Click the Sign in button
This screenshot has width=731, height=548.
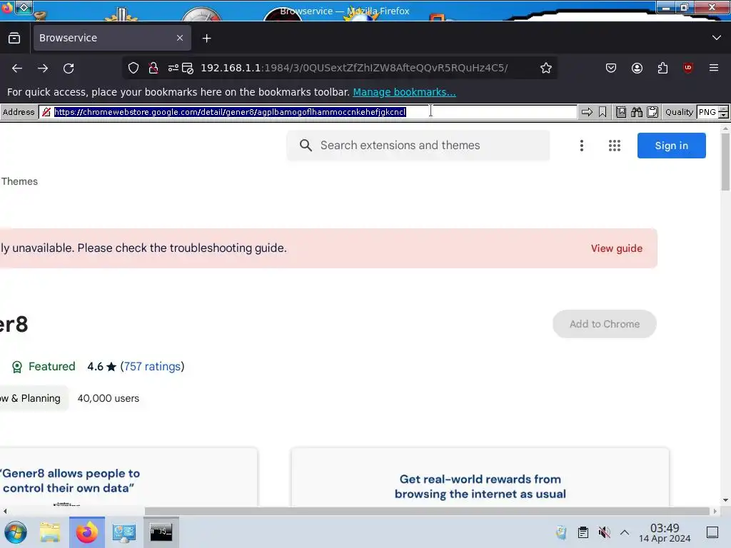[671, 146]
